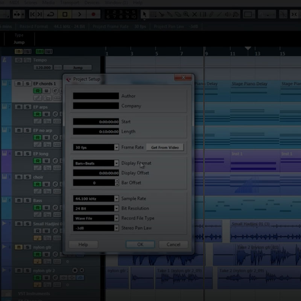Screen dimensions: 301x301
Task: Go to previous marker in transport toolbar
Action: [32, 14]
